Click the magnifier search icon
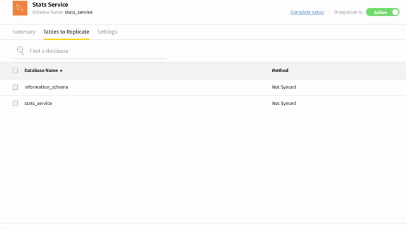Image resolution: width=406 pixels, height=229 pixels. pos(20,51)
